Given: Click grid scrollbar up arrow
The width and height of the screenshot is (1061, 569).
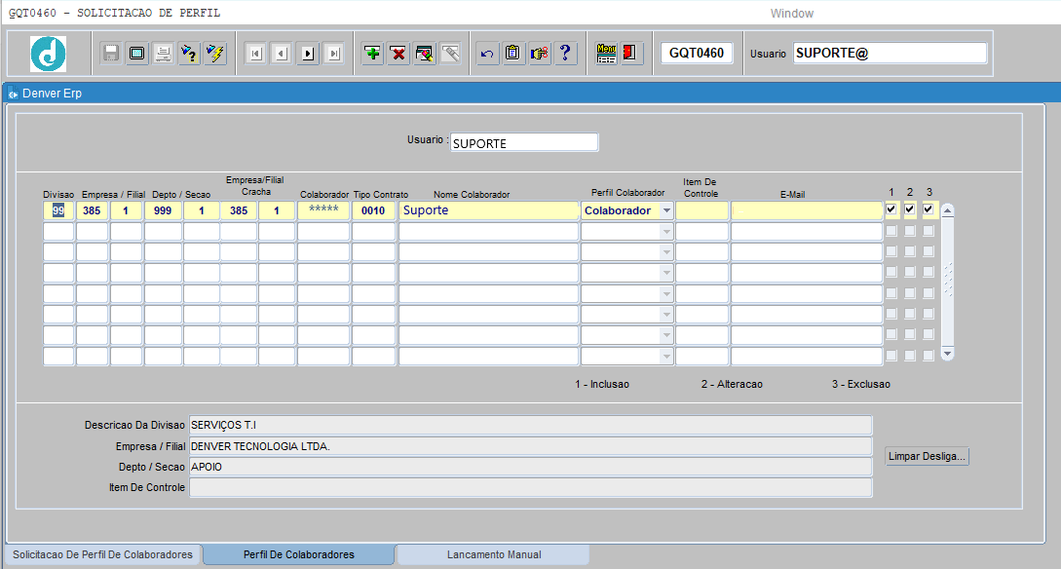Looking at the screenshot, I should click(x=948, y=210).
